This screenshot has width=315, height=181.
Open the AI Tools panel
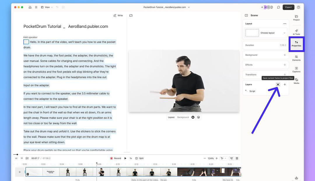pos(296,32)
